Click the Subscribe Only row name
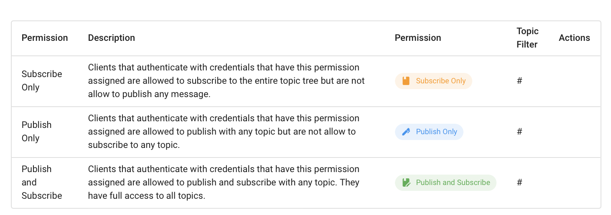Viewport: 611px width, 215px height. tap(42, 81)
